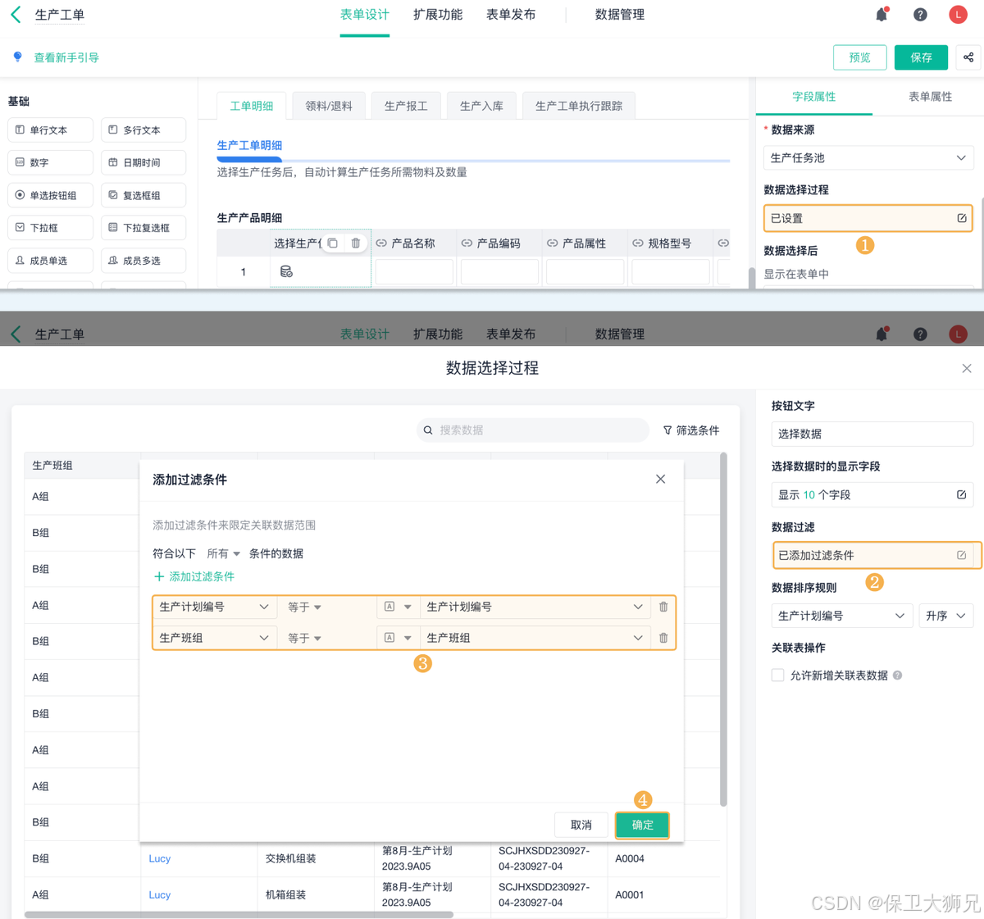
Task: Open the 等于 operator dropdown in the 生产计划编号 row
Action: pyautogui.click(x=304, y=607)
